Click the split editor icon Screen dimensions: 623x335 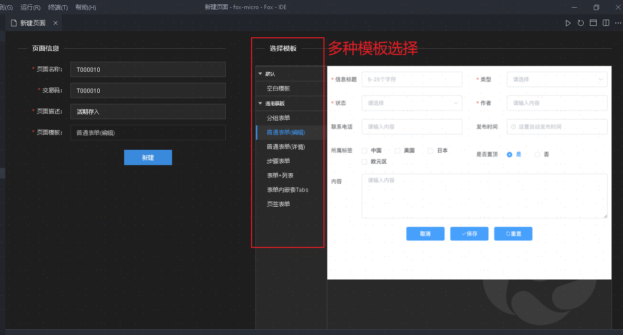[606, 23]
